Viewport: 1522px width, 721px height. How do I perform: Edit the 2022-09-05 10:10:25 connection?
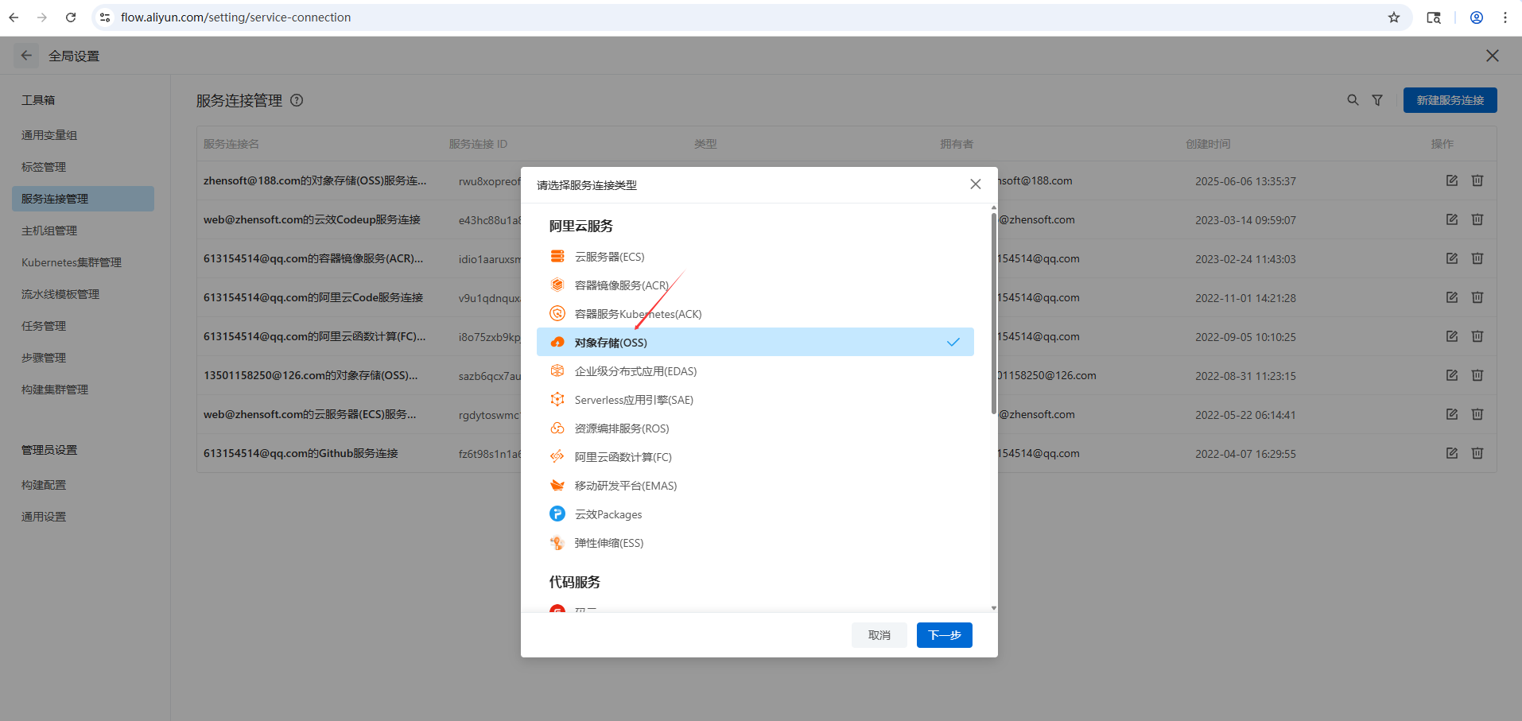[x=1452, y=336]
